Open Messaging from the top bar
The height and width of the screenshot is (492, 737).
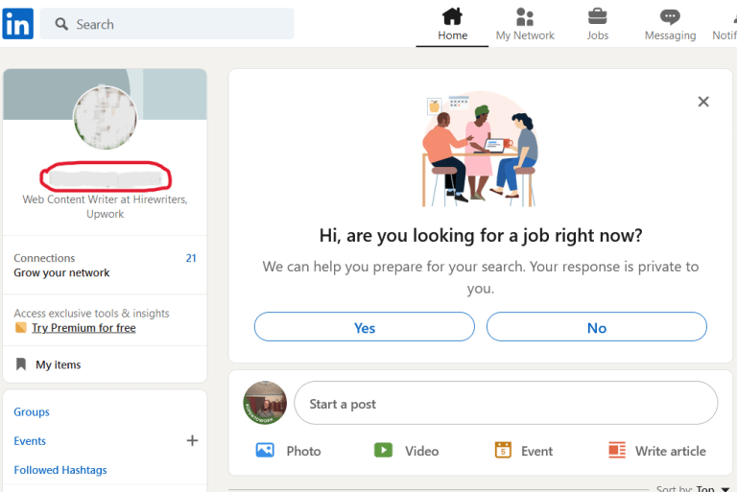pyautogui.click(x=670, y=25)
